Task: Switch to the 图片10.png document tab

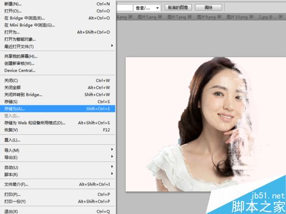Action: pyautogui.click(x=237, y=17)
